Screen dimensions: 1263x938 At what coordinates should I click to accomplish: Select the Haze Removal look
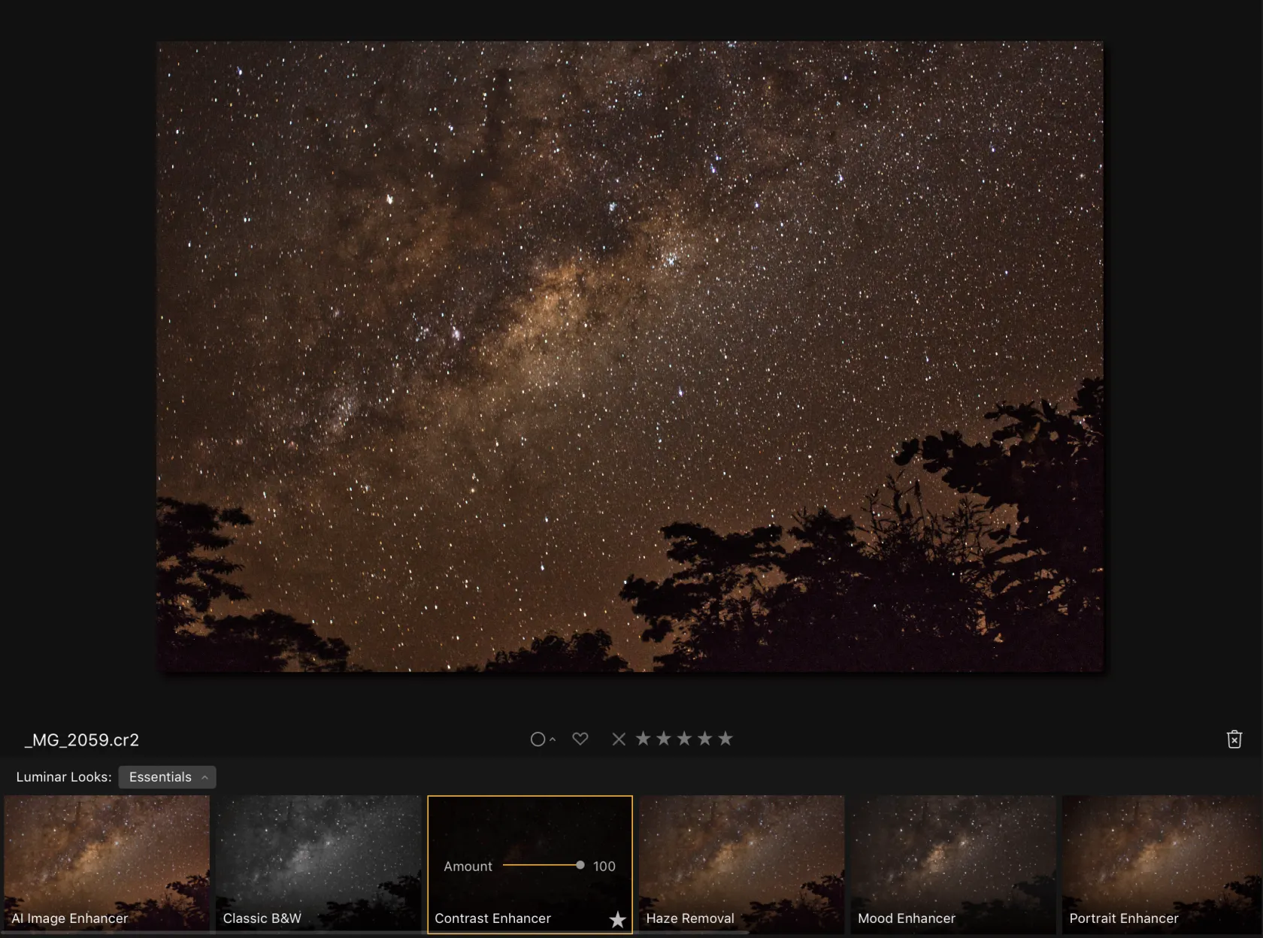(741, 863)
